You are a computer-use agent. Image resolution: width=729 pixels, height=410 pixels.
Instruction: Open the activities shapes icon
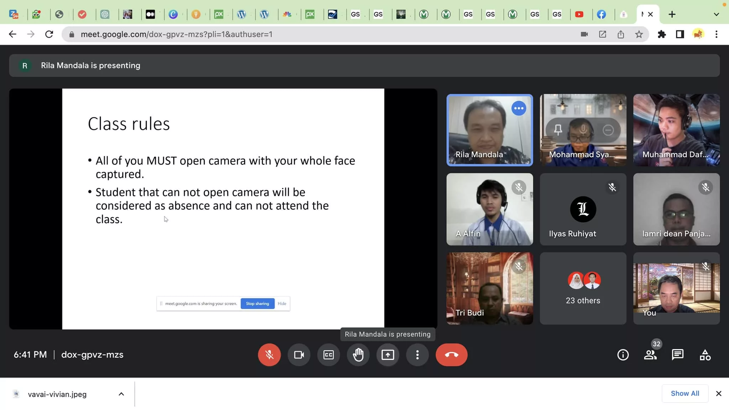pos(705,354)
